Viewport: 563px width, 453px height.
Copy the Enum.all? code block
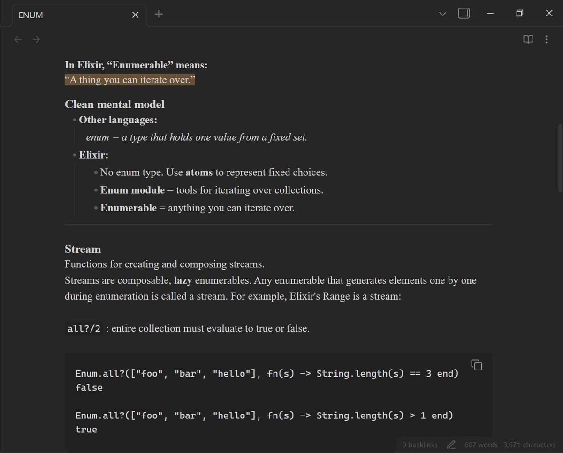pos(477,365)
